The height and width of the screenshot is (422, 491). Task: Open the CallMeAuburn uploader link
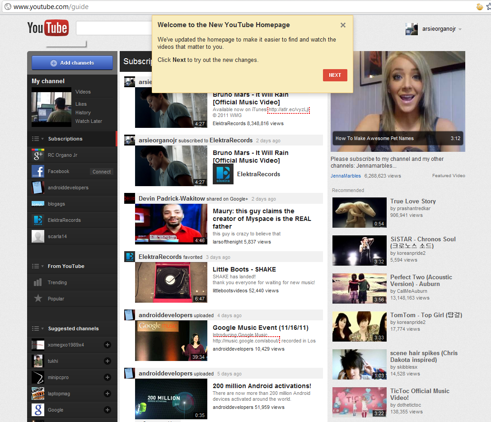pos(412,291)
